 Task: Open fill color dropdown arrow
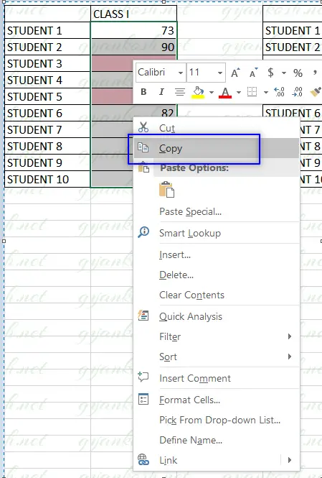pyautogui.click(x=212, y=92)
